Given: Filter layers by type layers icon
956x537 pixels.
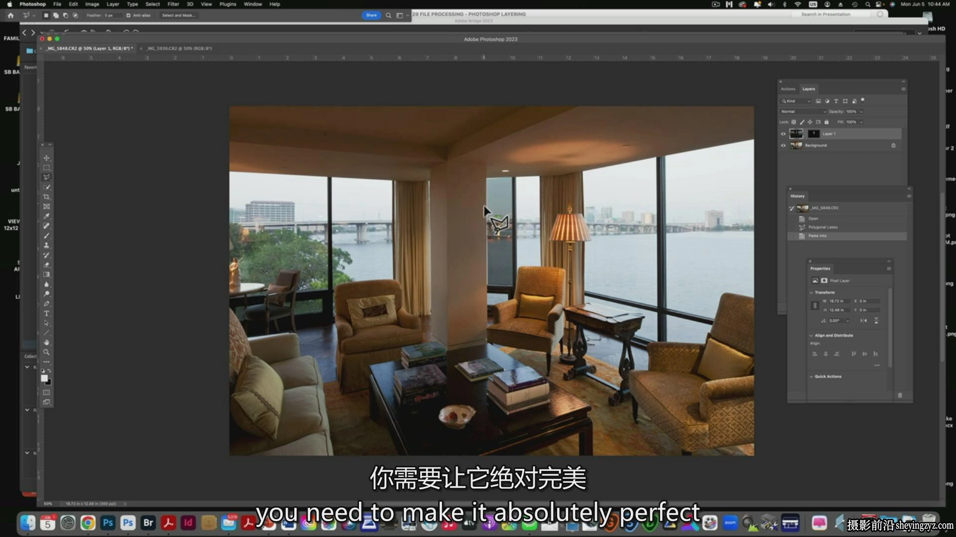Looking at the screenshot, I should (836, 101).
